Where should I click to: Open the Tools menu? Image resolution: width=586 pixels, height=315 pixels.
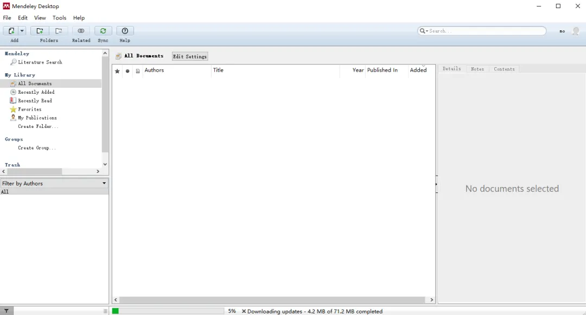[x=60, y=17]
